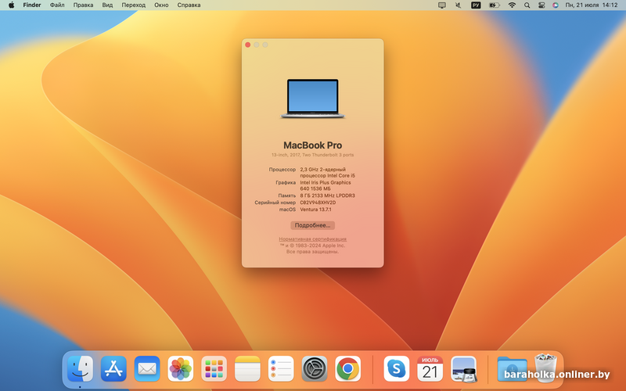626x391 pixels.
Task: Open Spotlight search
Action: [x=527, y=5]
